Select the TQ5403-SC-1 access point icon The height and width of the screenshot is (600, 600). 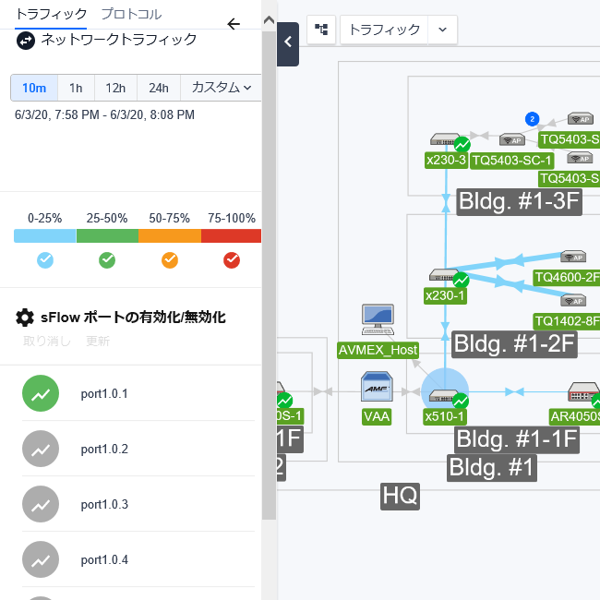click(x=512, y=140)
